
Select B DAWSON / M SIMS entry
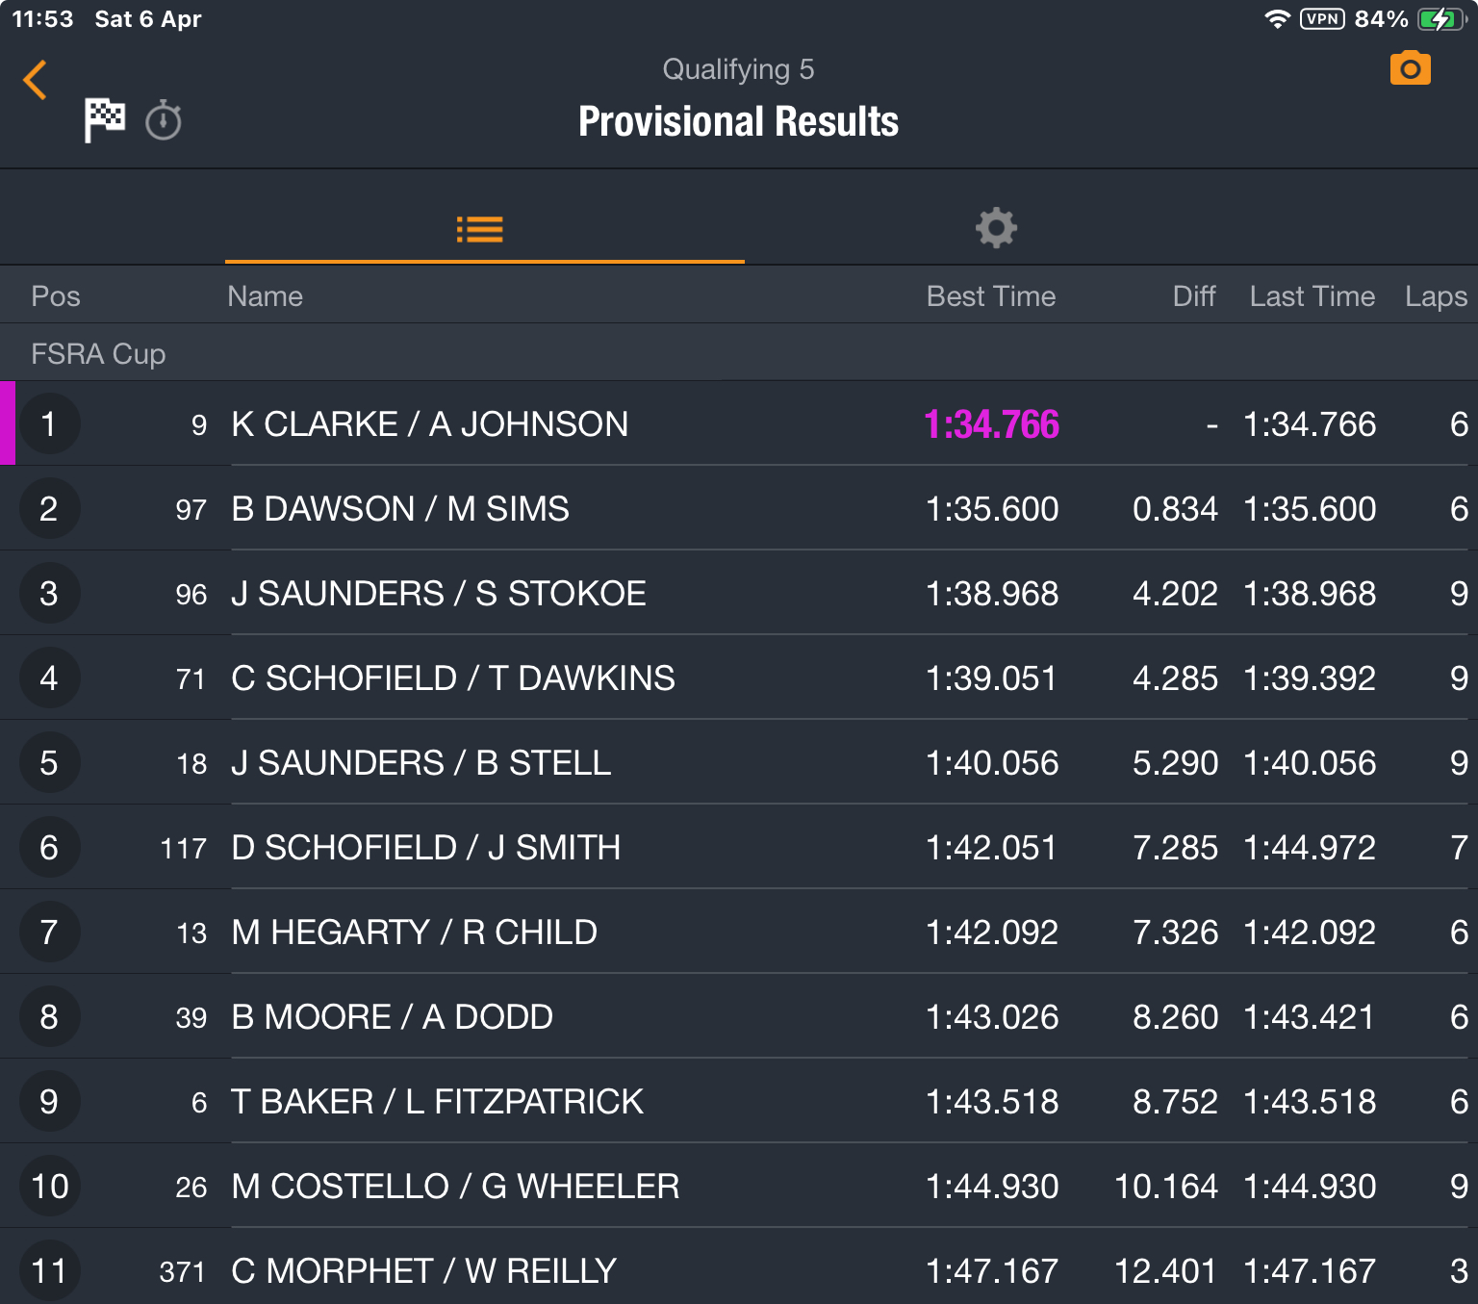point(739,508)
